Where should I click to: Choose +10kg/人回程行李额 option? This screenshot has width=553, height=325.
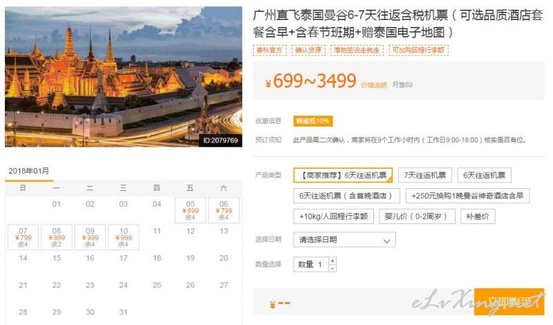[333, 216]
